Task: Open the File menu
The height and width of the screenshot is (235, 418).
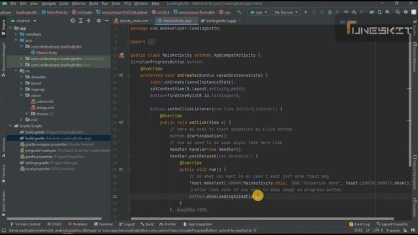Action: 13,3
